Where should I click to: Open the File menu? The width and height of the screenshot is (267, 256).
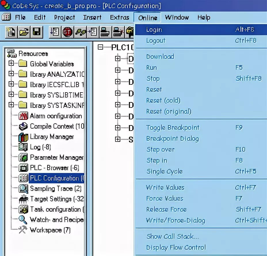(x=20, y=17)
